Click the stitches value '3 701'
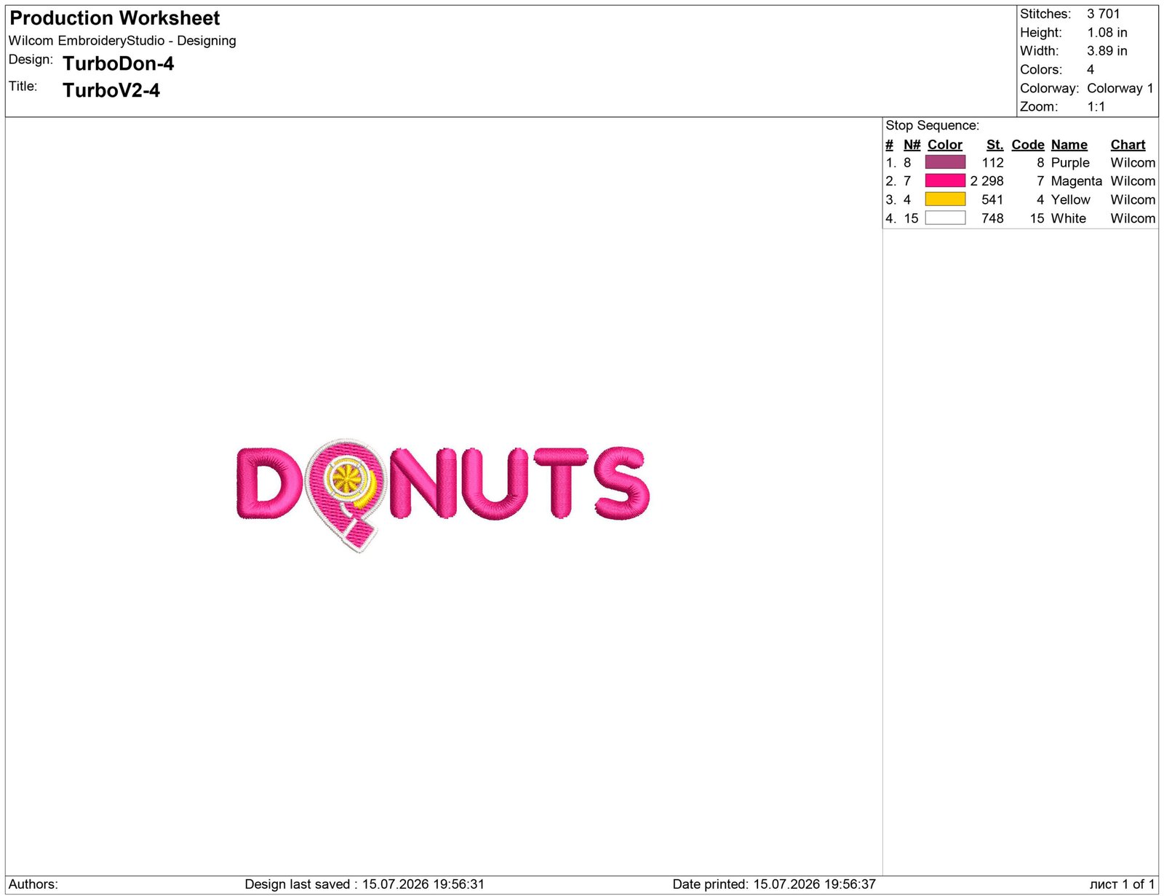This screenshot has width=1164, height=896. coord(1104,14)
